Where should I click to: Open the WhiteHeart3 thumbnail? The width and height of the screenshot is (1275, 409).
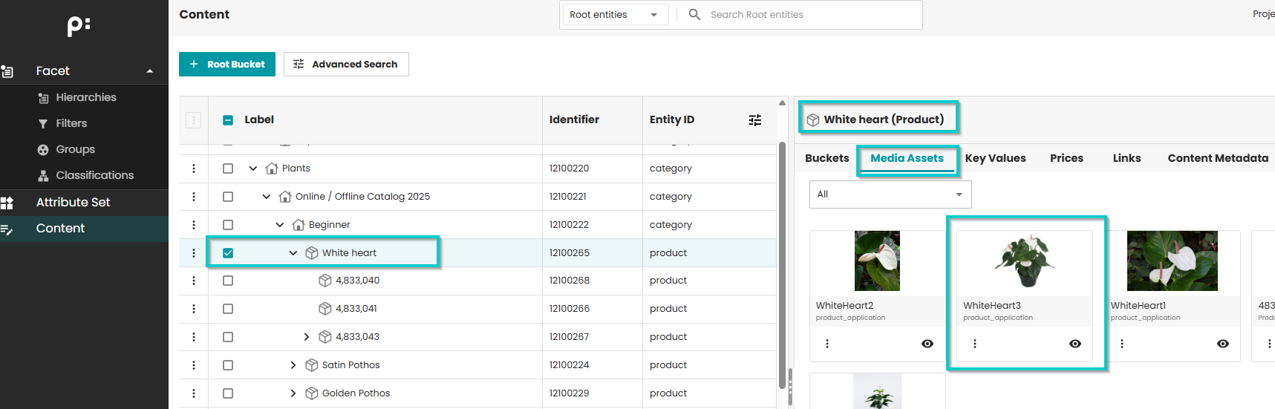[1025, 261]
